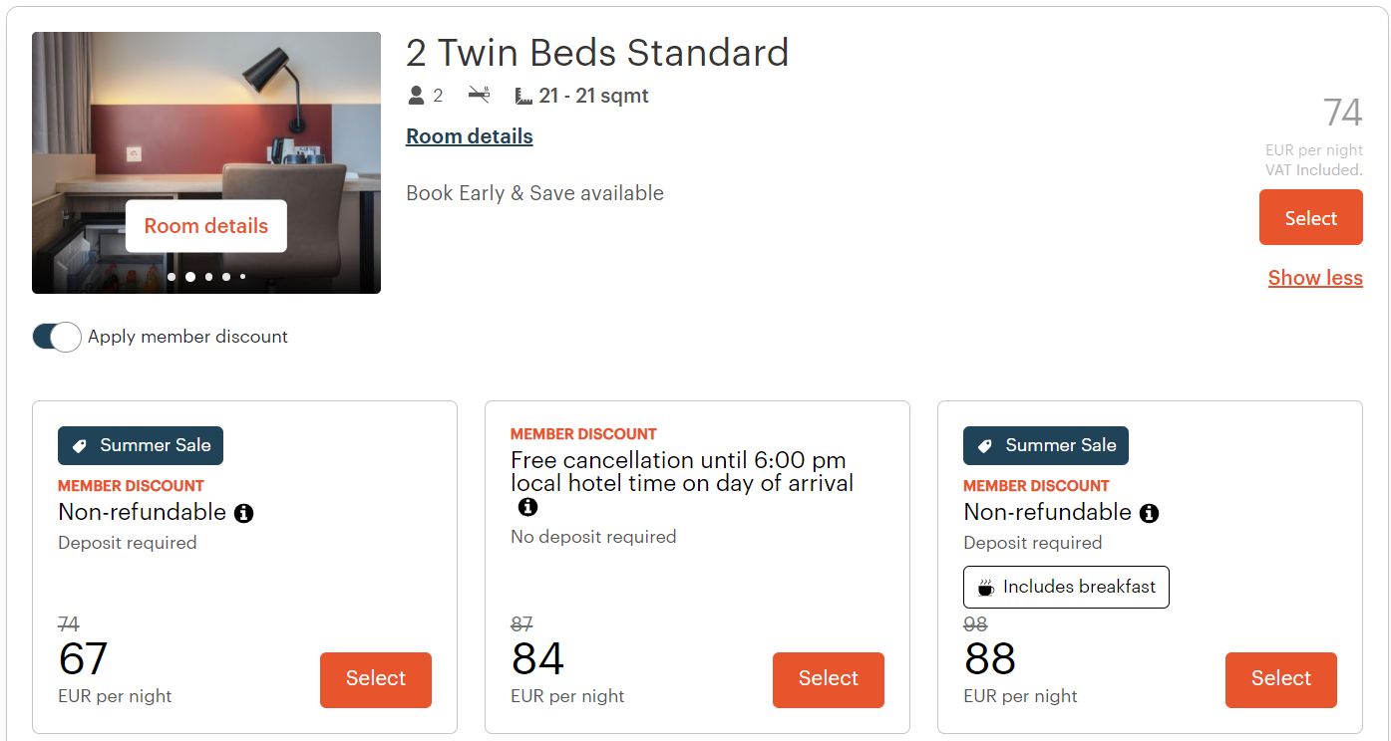Open the underlined Room details link
This screenshot has height=741, width=1391.
[x=469, y=136]
